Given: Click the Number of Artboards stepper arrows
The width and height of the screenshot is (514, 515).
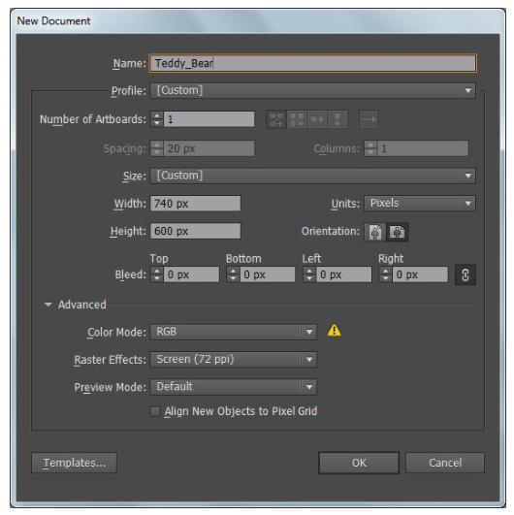Looking at the screenshot, I should 157,119.
